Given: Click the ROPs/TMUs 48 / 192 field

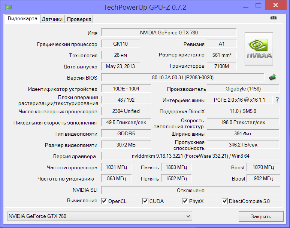Looking at the screenshot, I should pyautogui.click(x=126, y=100).
